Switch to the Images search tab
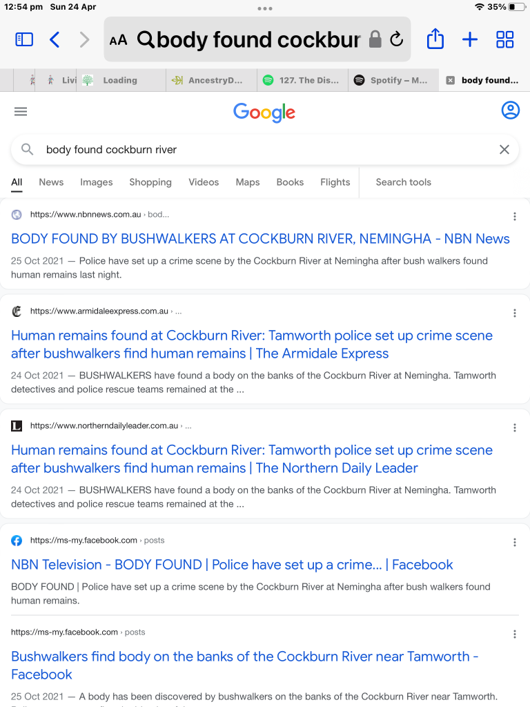This screenshot has width=530, height=707. 96,182
